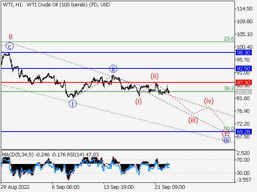Click the 30.00 RSI level value
This screenshot has width=257, height=192.
coord(243,173)
